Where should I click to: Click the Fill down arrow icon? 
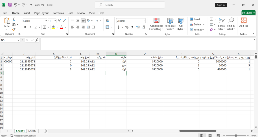click(x=211, y=24)
